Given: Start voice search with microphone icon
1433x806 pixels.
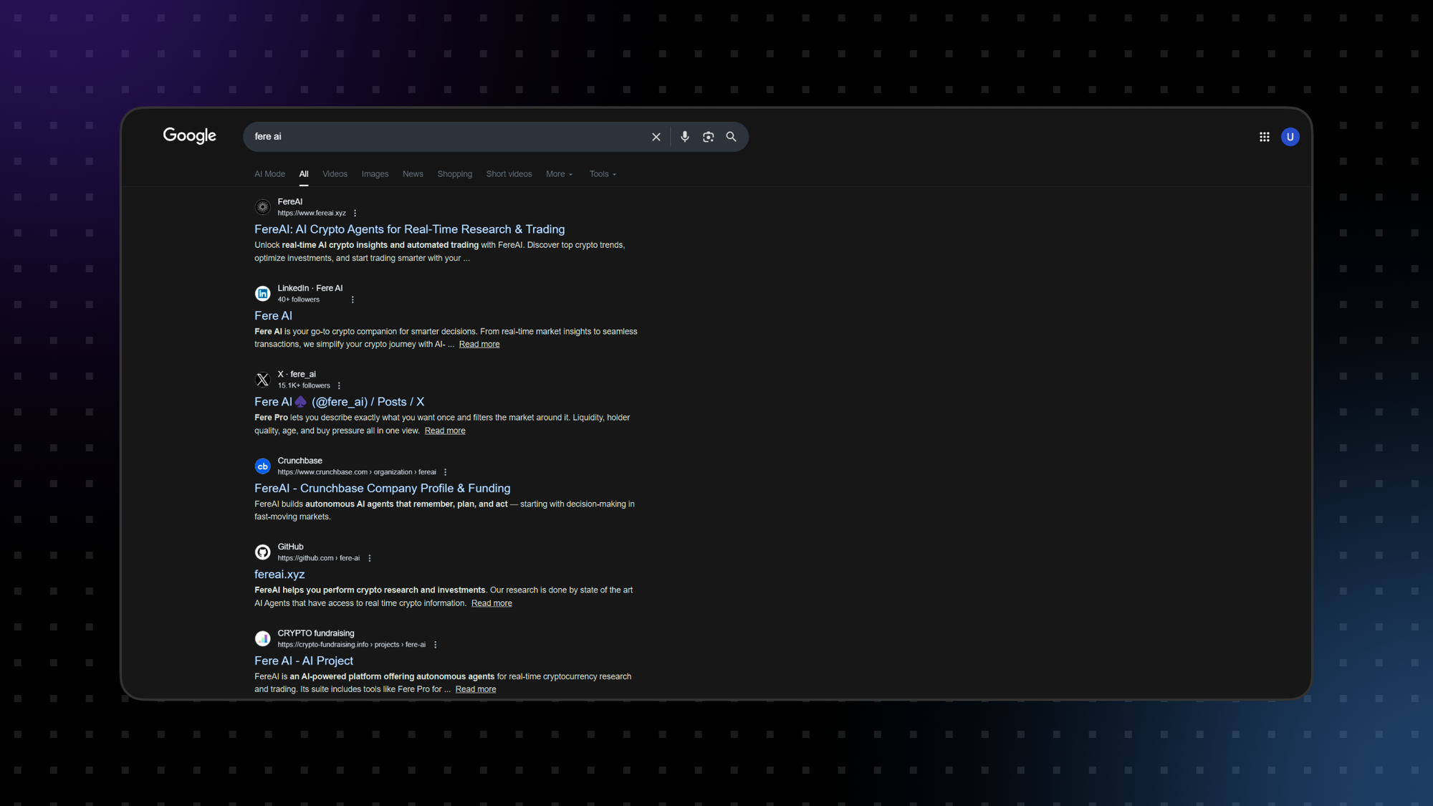Looking at the screenshot, I should 685,137.
